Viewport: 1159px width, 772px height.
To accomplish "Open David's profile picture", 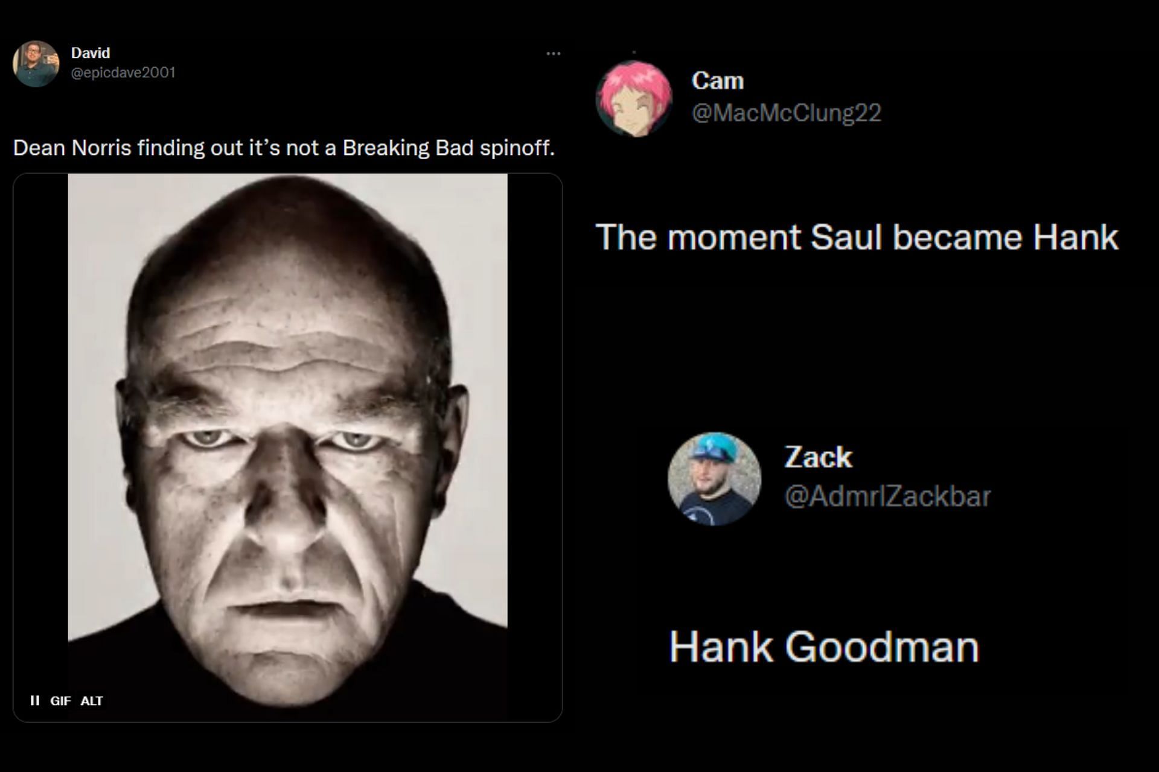I will [x=36, y=63].
